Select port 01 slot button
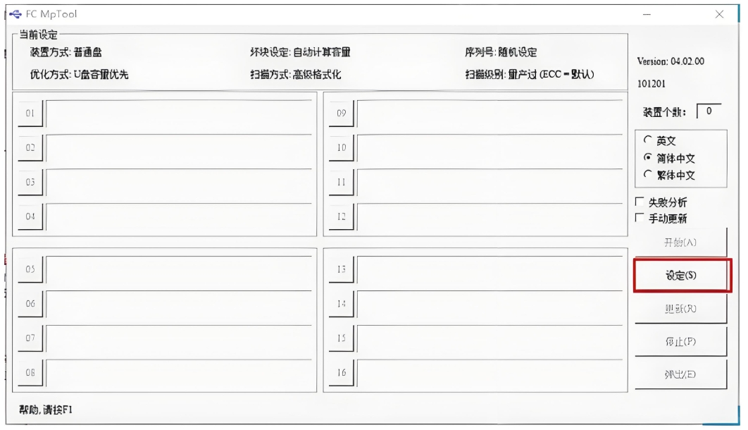 30,113
